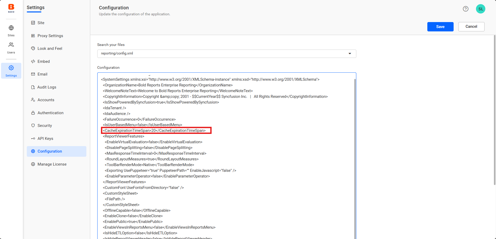Expand the config file dropdown arrow
This screenshot has width=496, height=239.
(x=350, y=54)
